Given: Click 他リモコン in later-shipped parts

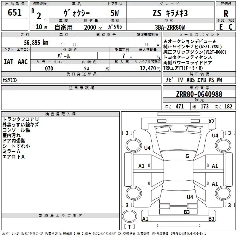Looking at the screenshot, I should point(10,80).
